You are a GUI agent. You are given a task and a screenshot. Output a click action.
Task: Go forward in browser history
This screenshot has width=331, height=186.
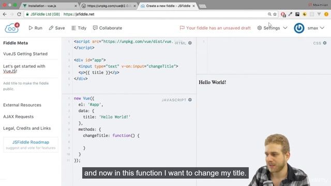[12, 14]
